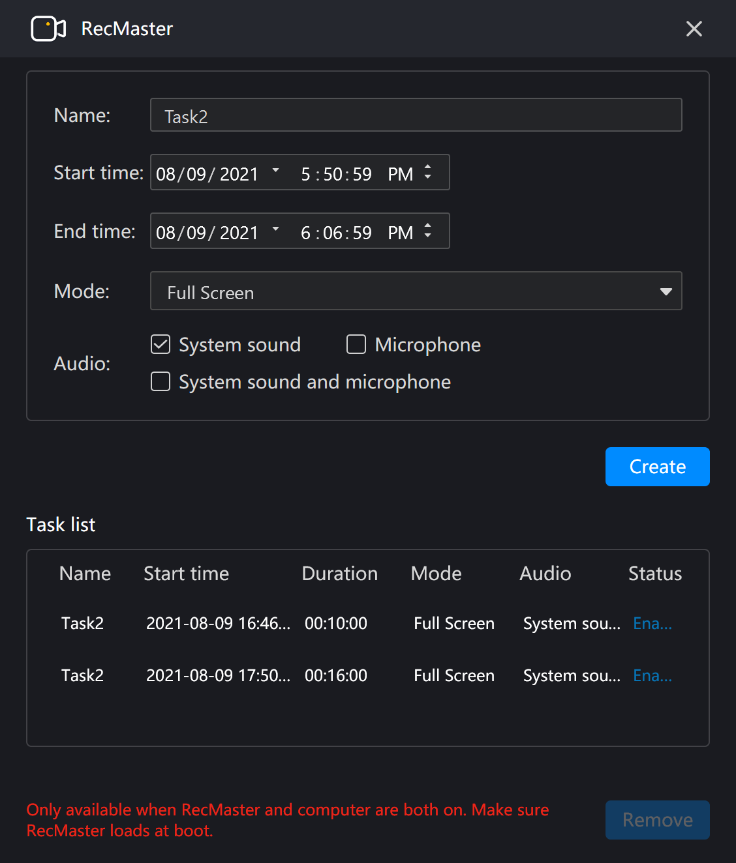Screen dimensions: 736x863
Task: Click the Name column header
Action: (x=85, y=574)
